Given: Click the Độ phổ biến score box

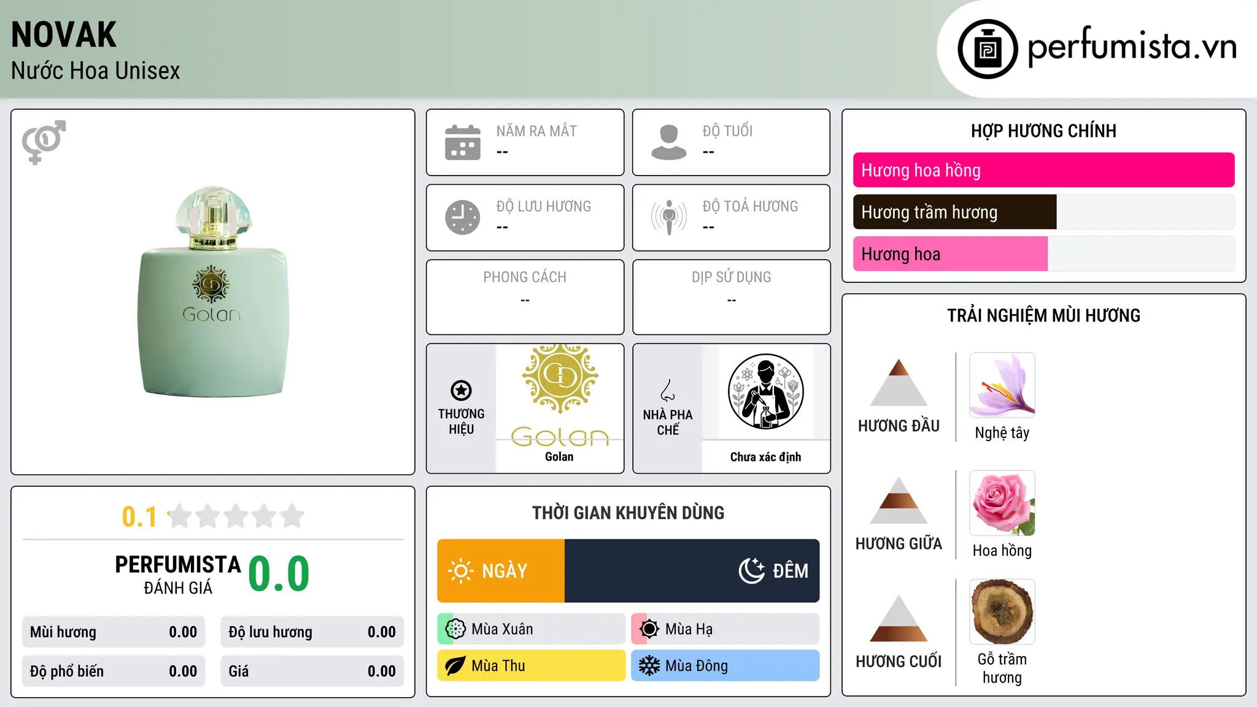Looking at the screenshot, I should pyautogui.click(x=114, y=671).
